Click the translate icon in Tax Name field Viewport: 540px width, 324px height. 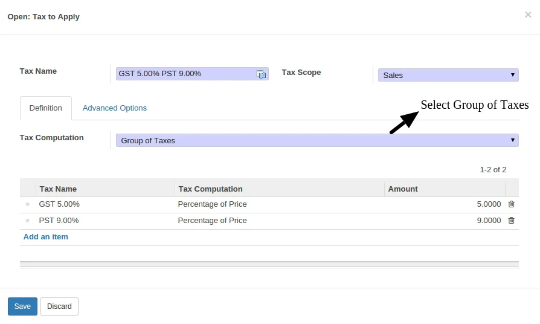point(261,74)
